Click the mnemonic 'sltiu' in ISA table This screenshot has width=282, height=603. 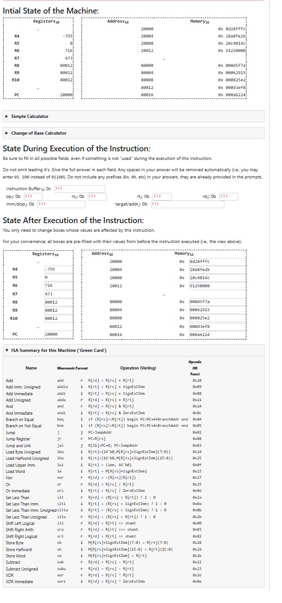[62, 510]
